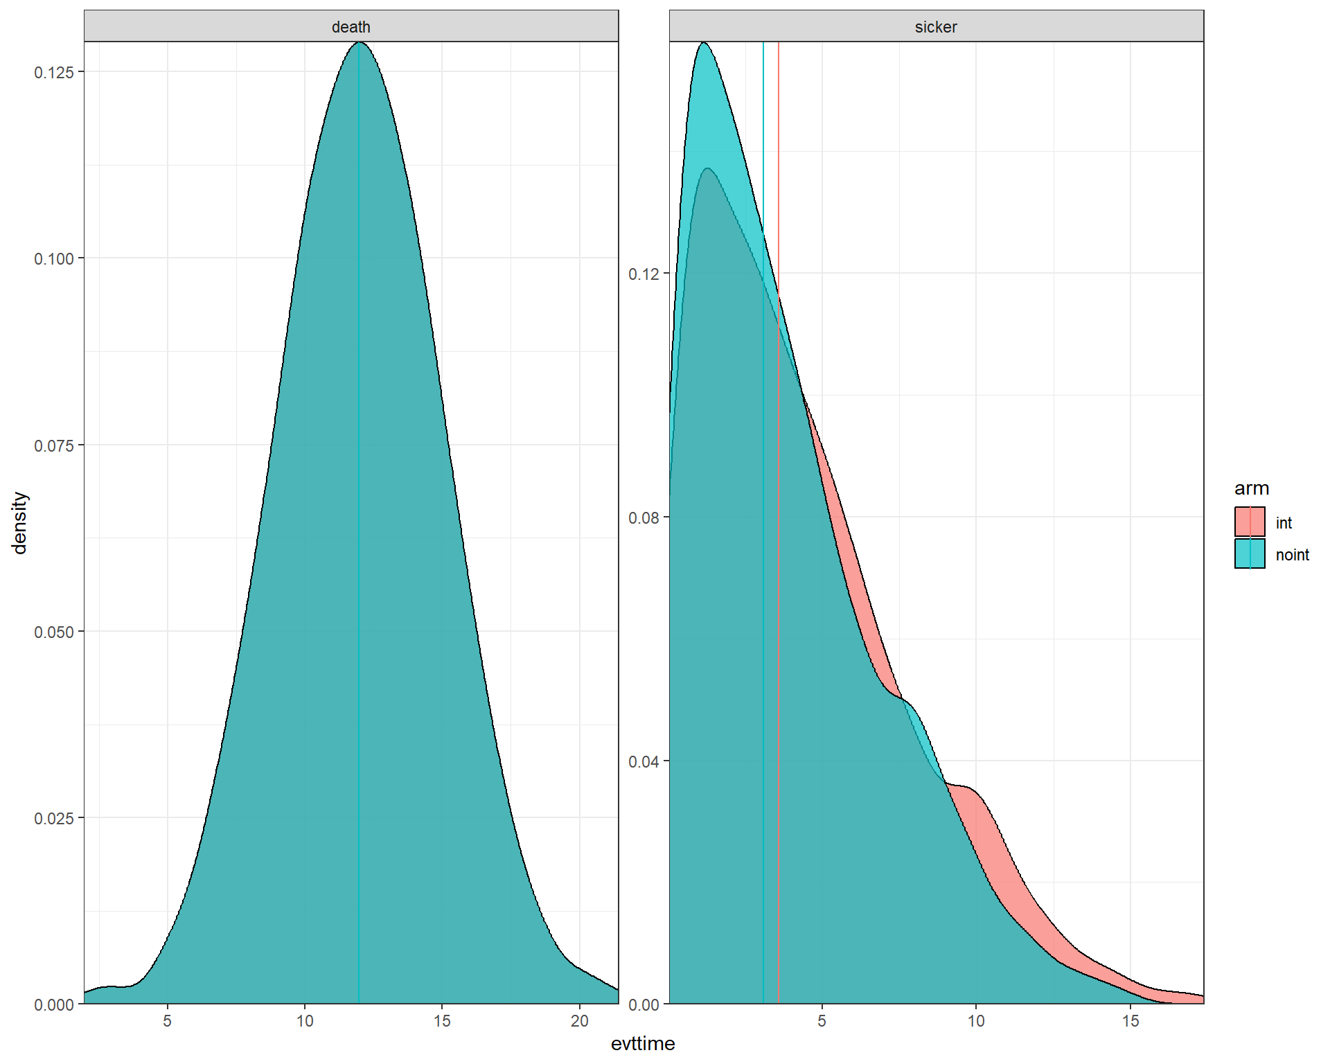Image resolution: width=1330 pixels, height=1064 pixels.
Task: Click the 'density' y-axis title
Action: coord(19,523)
